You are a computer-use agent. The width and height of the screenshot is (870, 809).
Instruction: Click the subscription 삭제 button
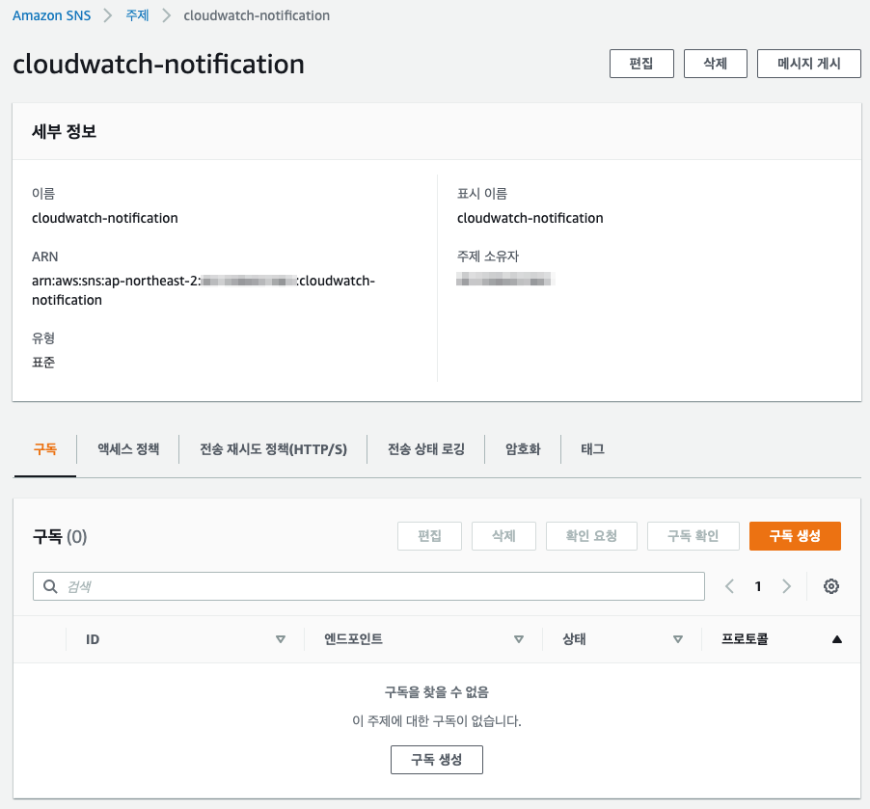click(503, 536)
